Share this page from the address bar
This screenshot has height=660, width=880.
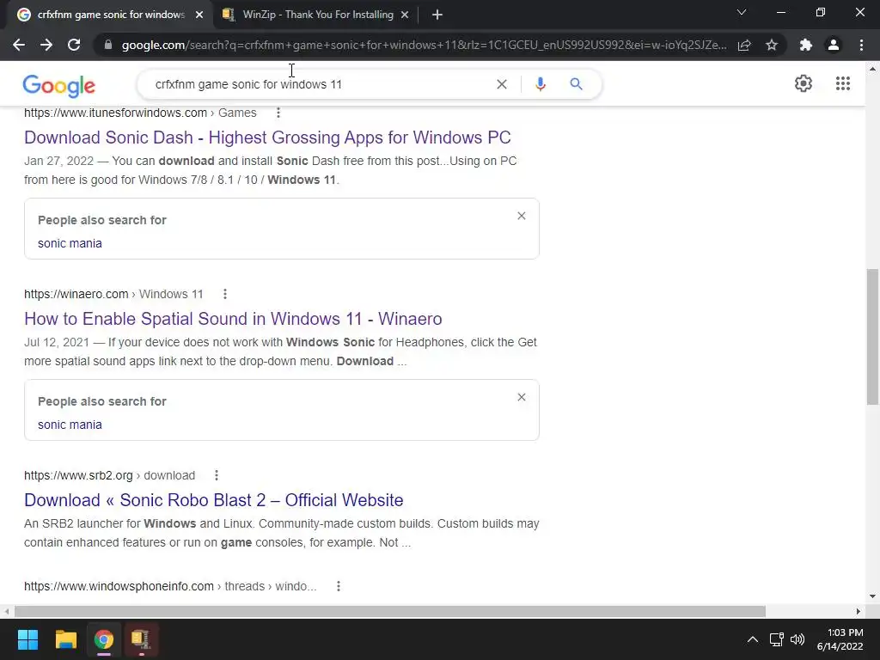pos(744,45)
